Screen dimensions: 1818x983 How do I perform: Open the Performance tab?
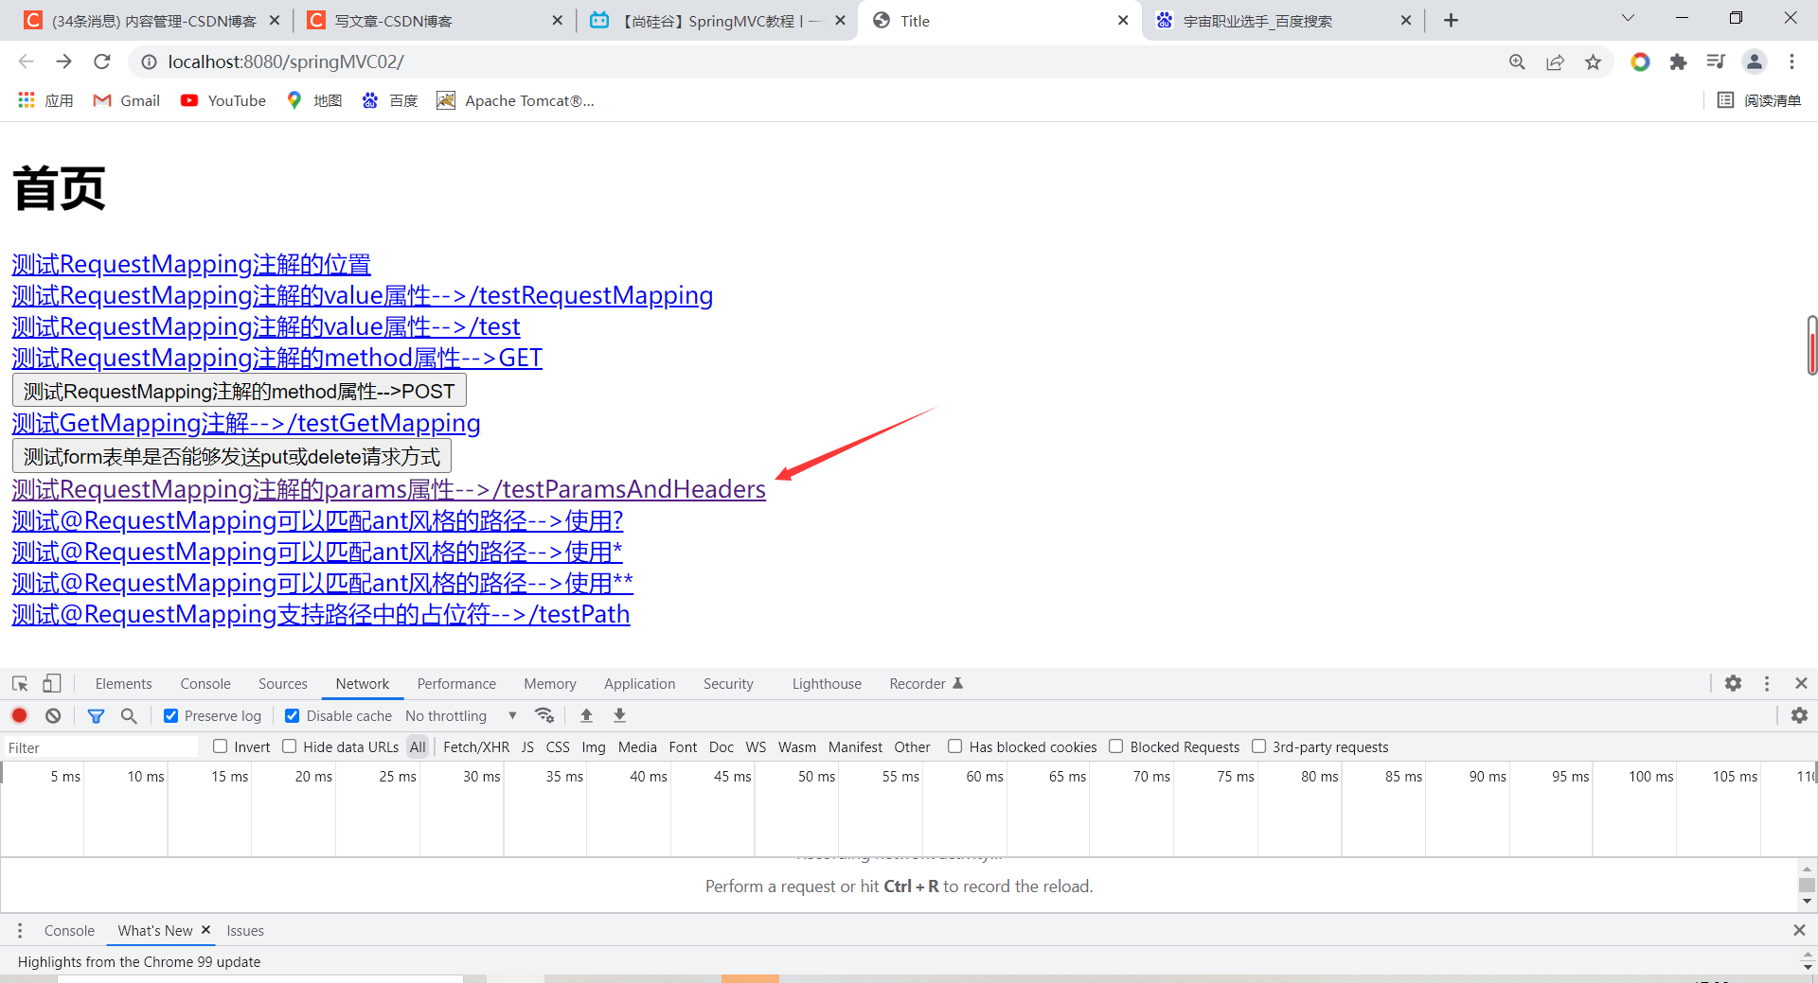(x=456, y=683)
